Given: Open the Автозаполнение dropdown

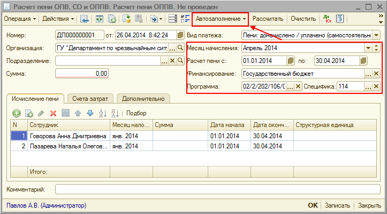Looking at the screenshot, I should pyautogui.click(x=220, y=19).
